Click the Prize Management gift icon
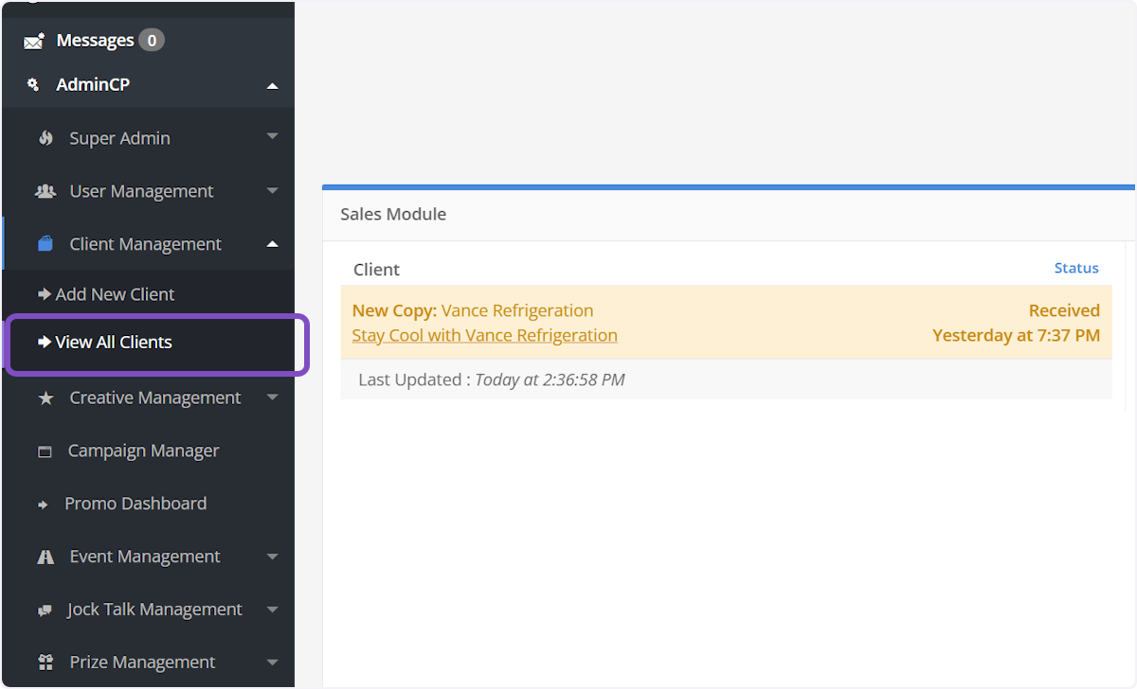This screenshot has width=1137, height=689. tap(45, 662)
